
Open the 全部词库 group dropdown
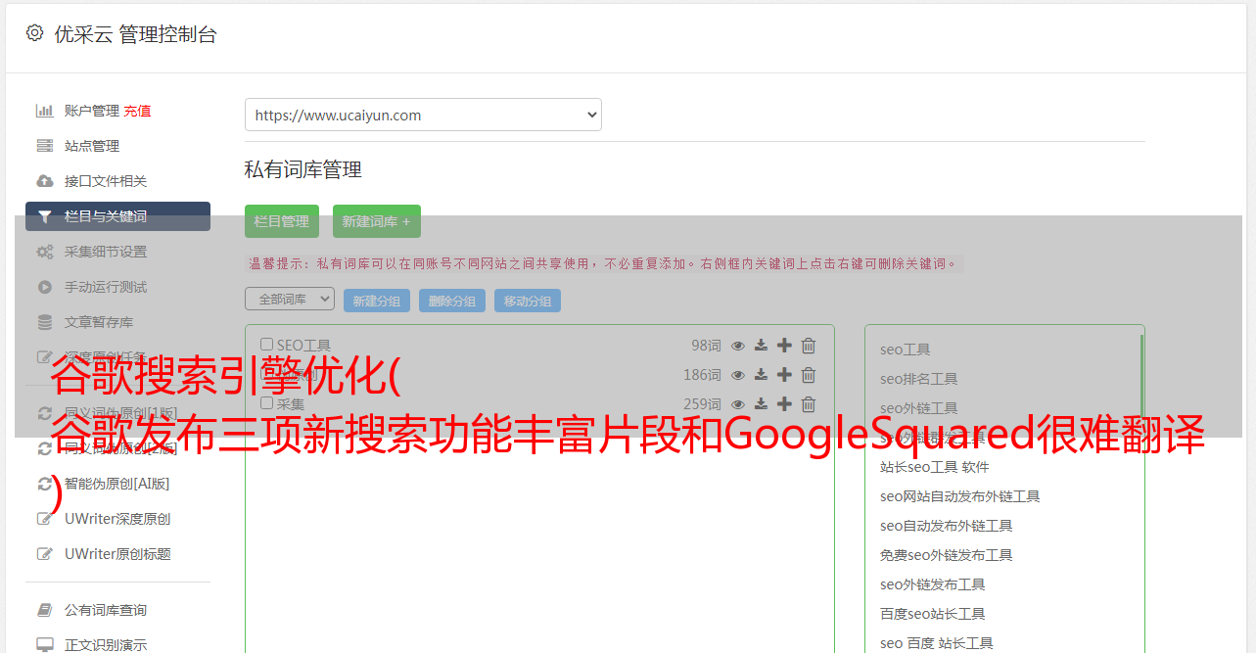[290, 299]
